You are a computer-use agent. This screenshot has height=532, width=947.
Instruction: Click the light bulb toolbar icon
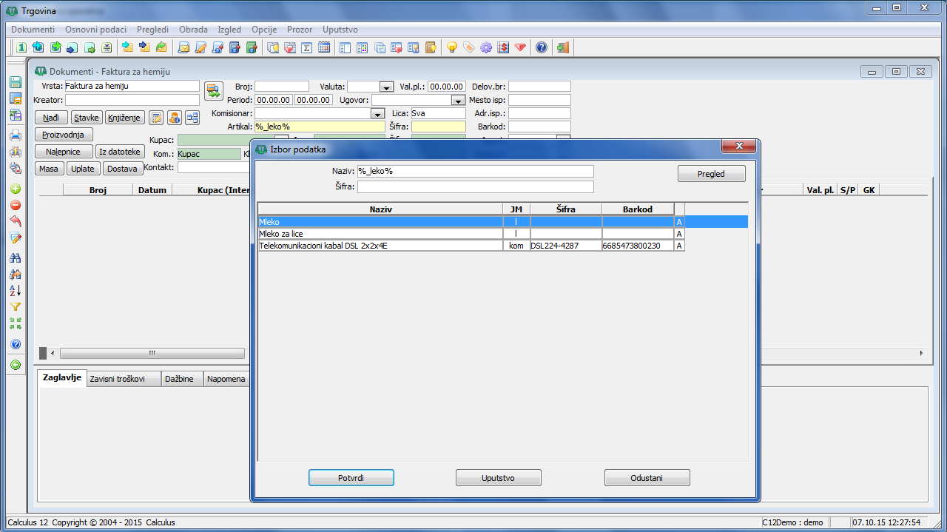(x=451, y=48)
